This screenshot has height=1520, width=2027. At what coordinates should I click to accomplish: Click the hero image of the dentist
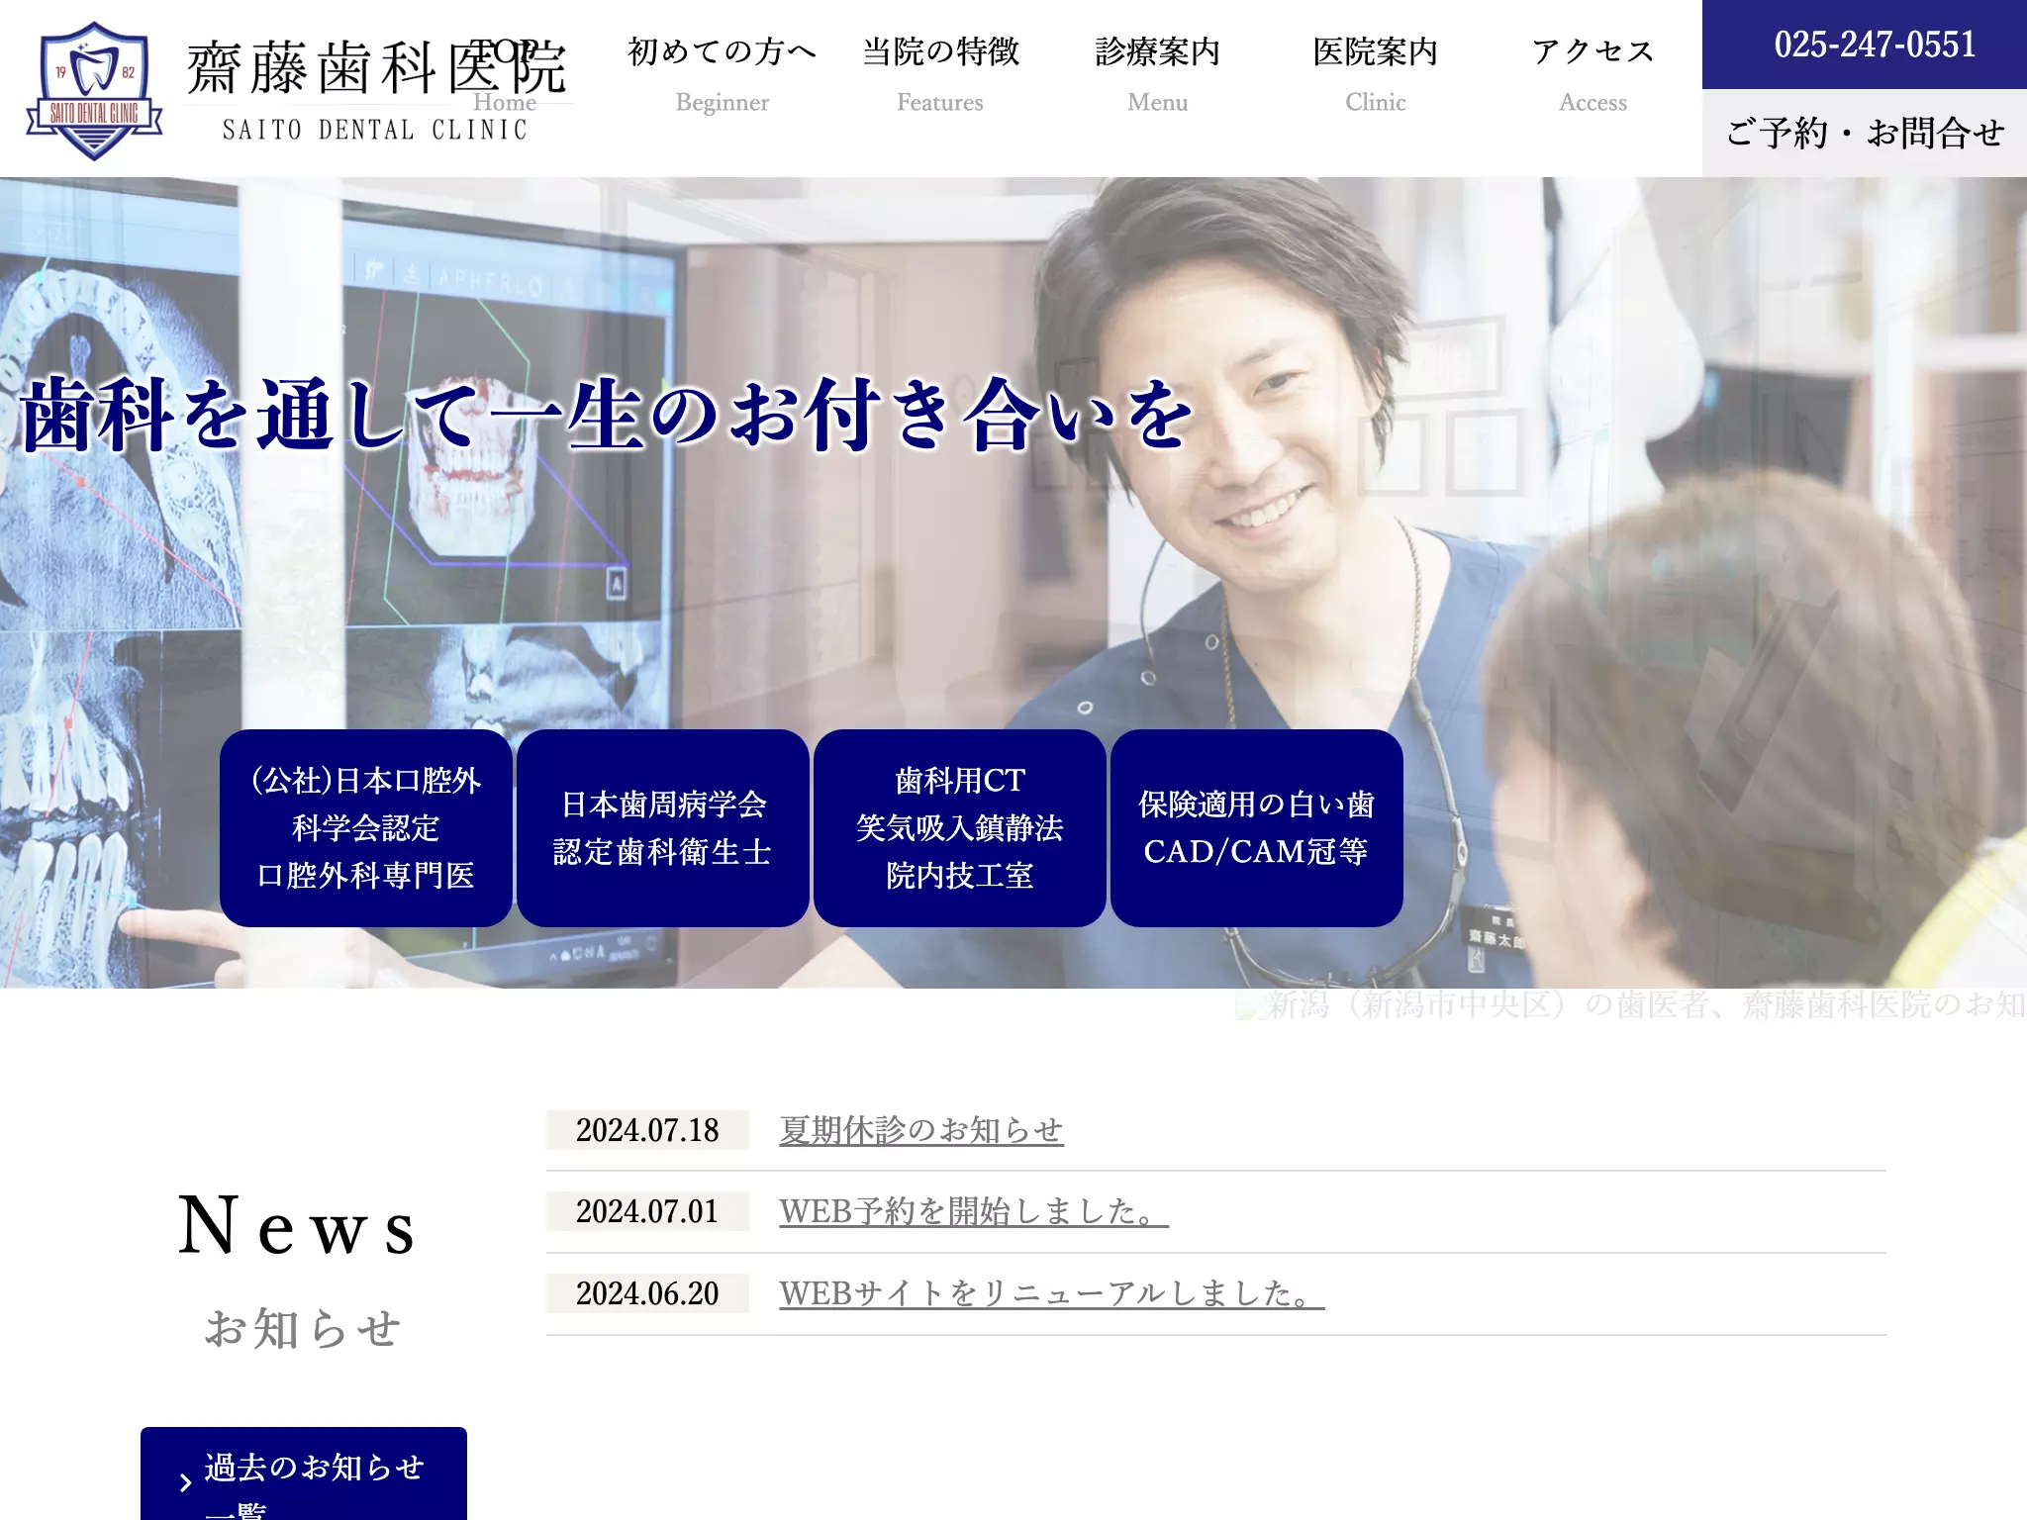click(1013, 583)
